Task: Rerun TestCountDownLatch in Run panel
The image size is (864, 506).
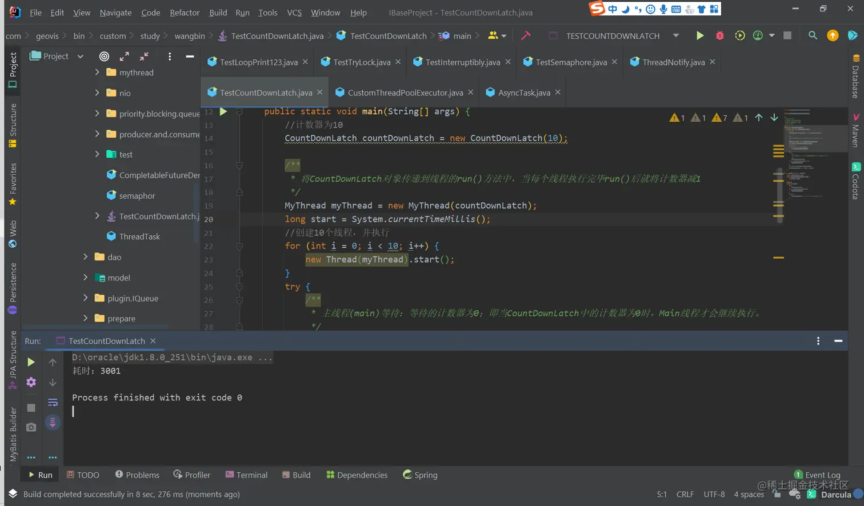Action: pyautogui.click(x=31, y=362)
